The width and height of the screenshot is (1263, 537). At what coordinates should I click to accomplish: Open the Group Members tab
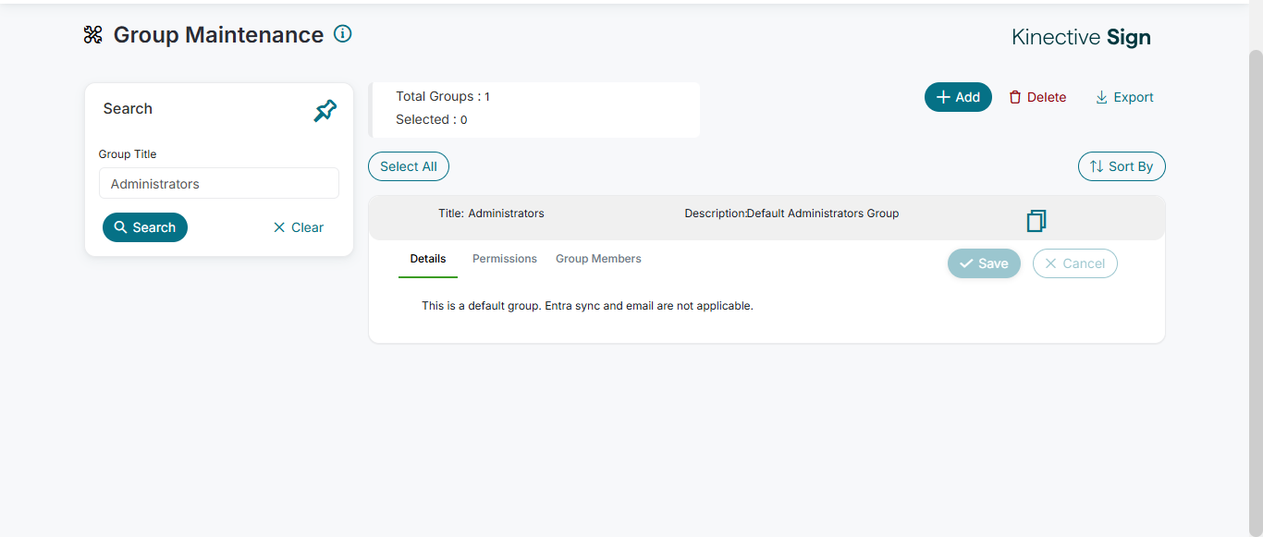tap(598, 259)
